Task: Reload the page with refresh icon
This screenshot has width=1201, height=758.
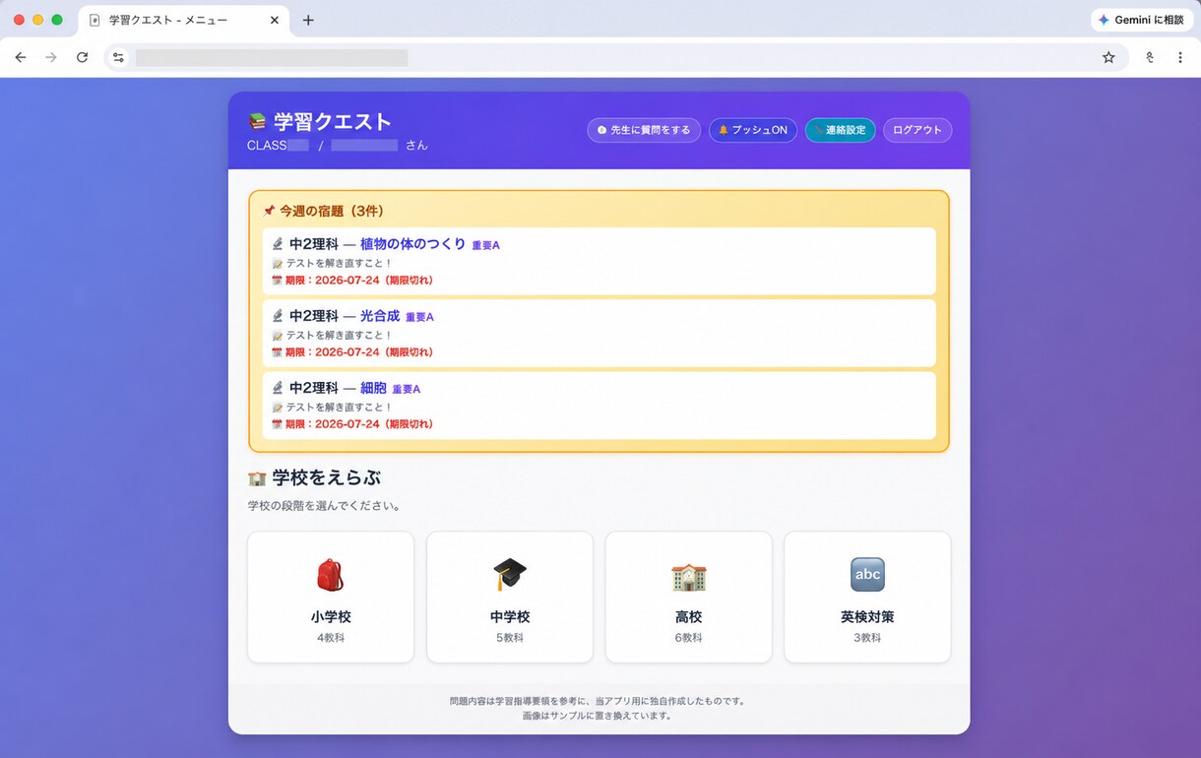Action: (82, 58)
